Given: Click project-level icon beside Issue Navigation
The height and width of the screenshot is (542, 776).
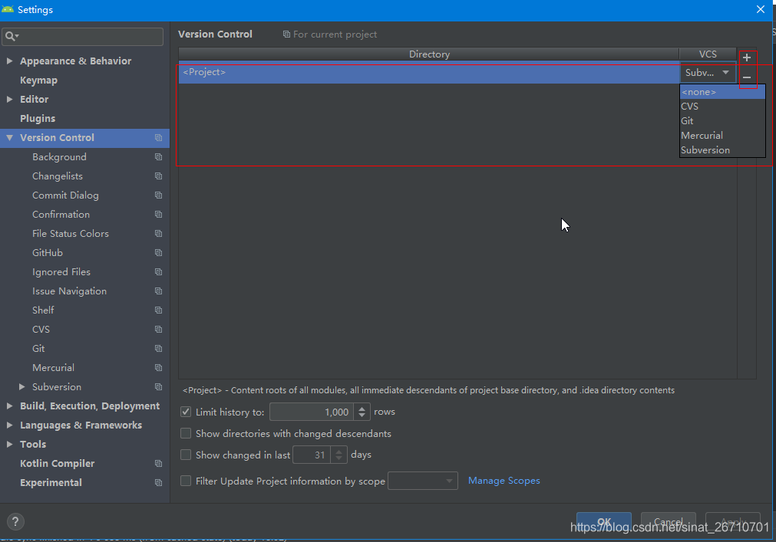Looking at the screenshot, I should click(x=158, y=291).
